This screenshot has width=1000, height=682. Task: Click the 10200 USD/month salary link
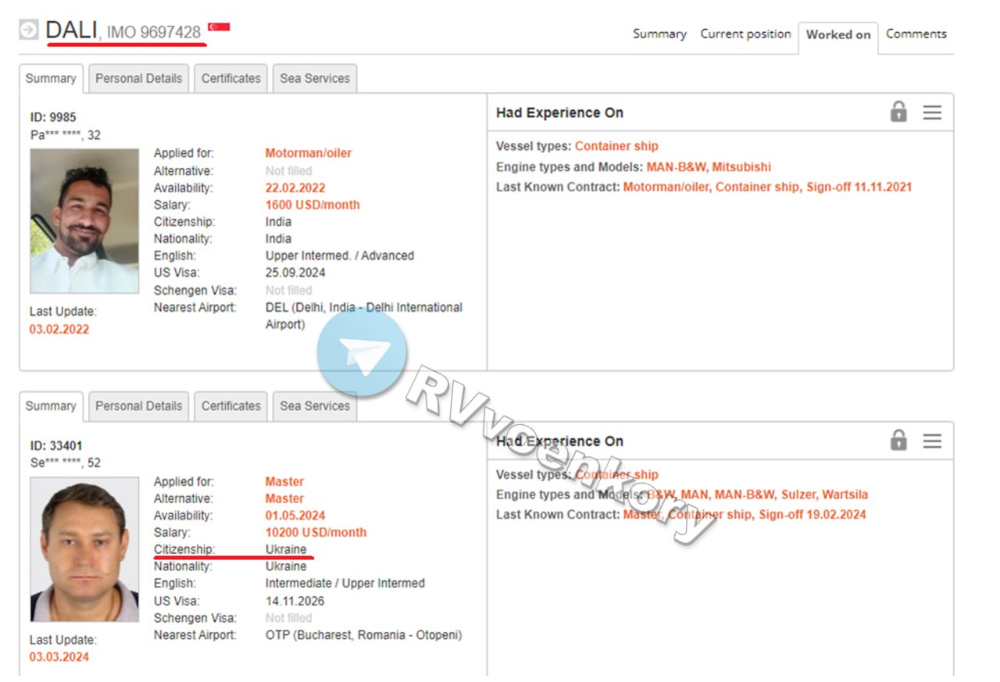click(x=316, y=533)
